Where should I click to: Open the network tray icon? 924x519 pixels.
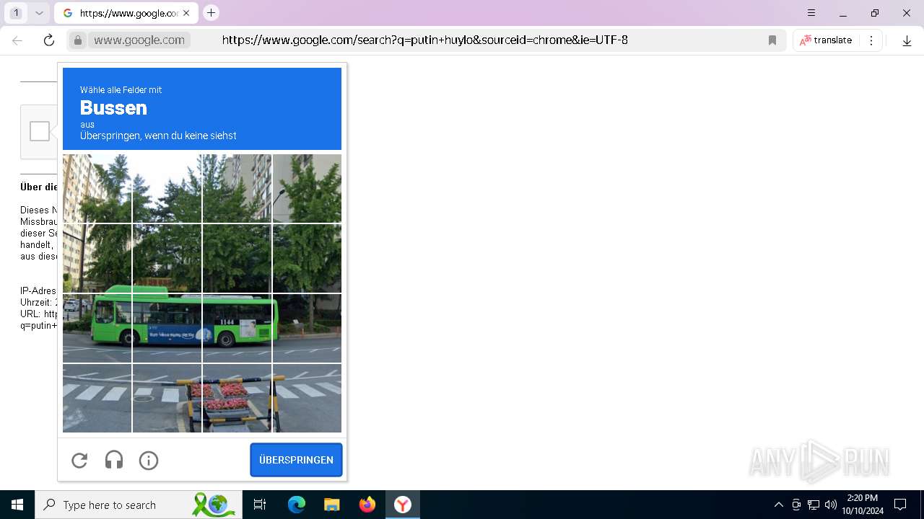click(814, 505)
